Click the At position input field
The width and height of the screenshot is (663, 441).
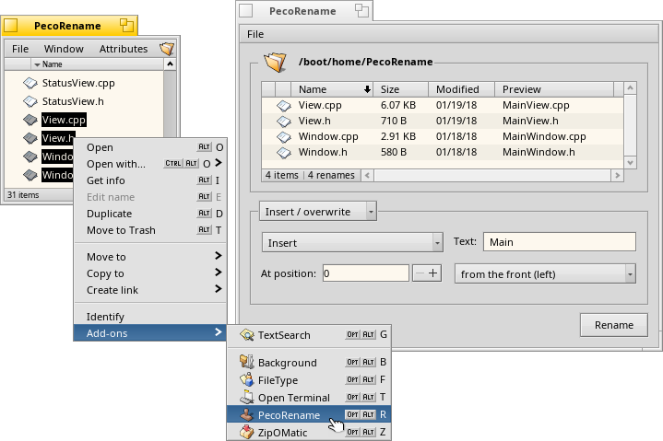tap(366, 273)
